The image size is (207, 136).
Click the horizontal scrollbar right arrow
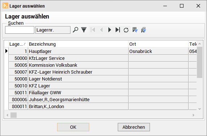[193, 115]
